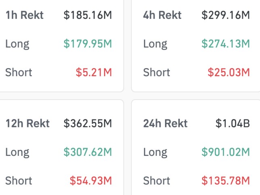Click the 4h long amount $274.13M
The image size is (260, 195).
pyautogui.click(x=226, y=44)
